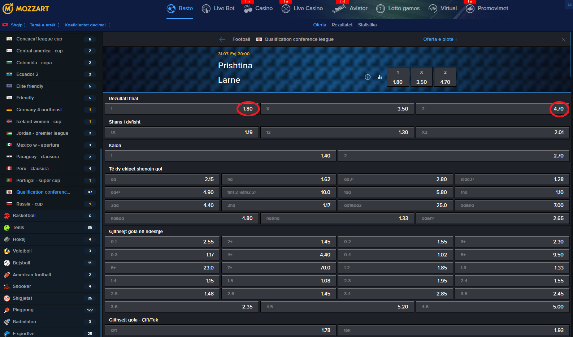
Task: Open the Oferta tab
Action: coord(320,25)
